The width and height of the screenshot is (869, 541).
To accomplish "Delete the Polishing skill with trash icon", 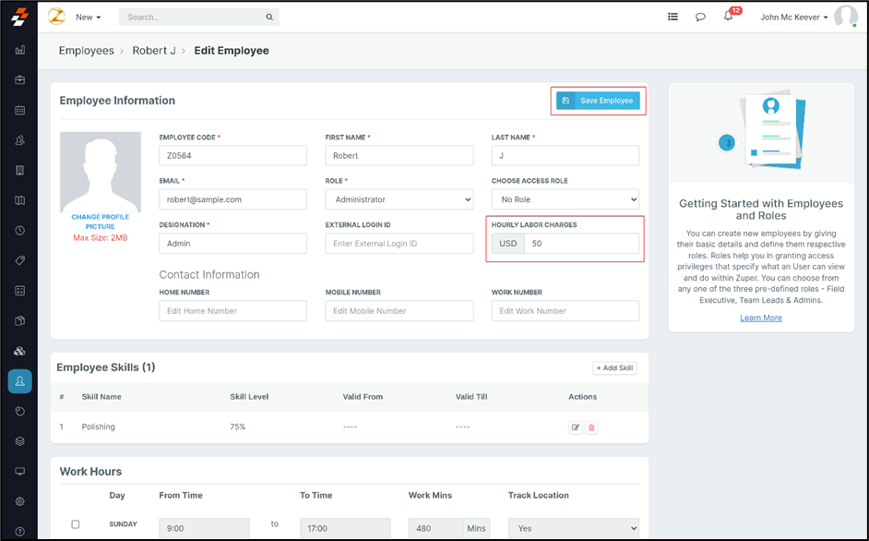I will [592, 427].
